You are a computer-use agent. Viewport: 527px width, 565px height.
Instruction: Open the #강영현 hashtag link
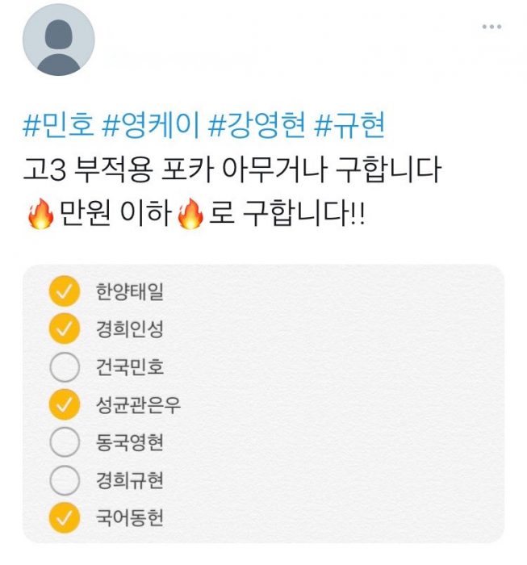[257, 126]
